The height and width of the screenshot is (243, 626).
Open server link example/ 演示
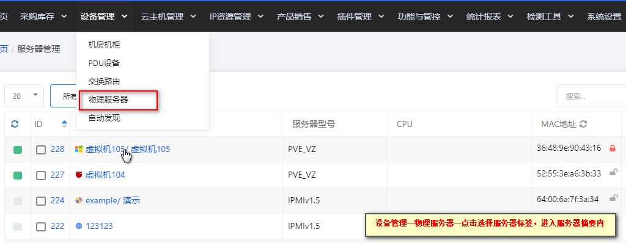click(113, 200)
